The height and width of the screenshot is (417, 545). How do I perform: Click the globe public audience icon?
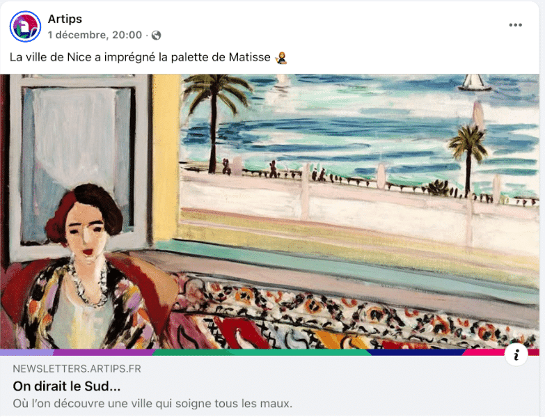[156, 35]
